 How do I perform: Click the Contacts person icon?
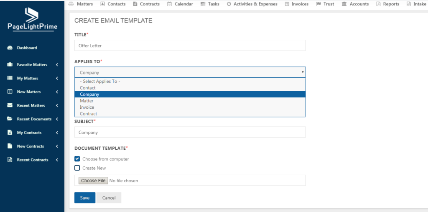click(x=103, y=4)
